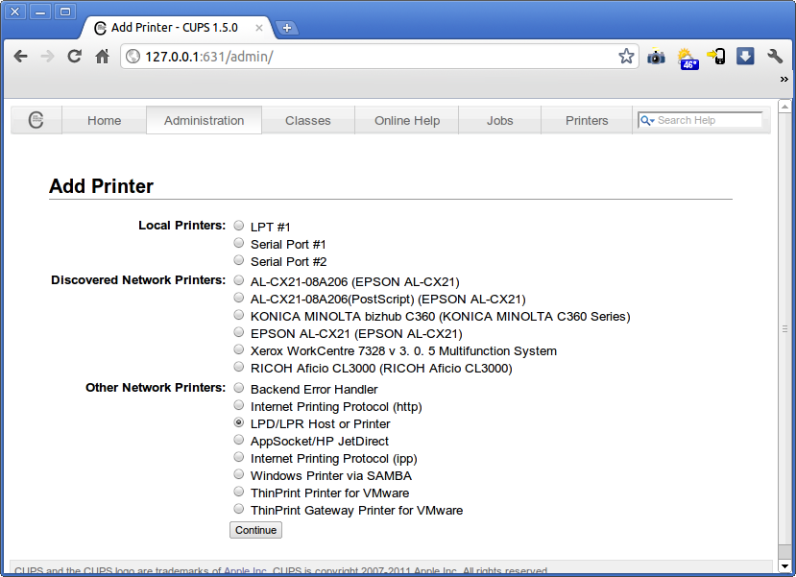Click the CUPS logo icon in navigation bar
Viewport: 796px width, 577px height.
tap(36, 120)
